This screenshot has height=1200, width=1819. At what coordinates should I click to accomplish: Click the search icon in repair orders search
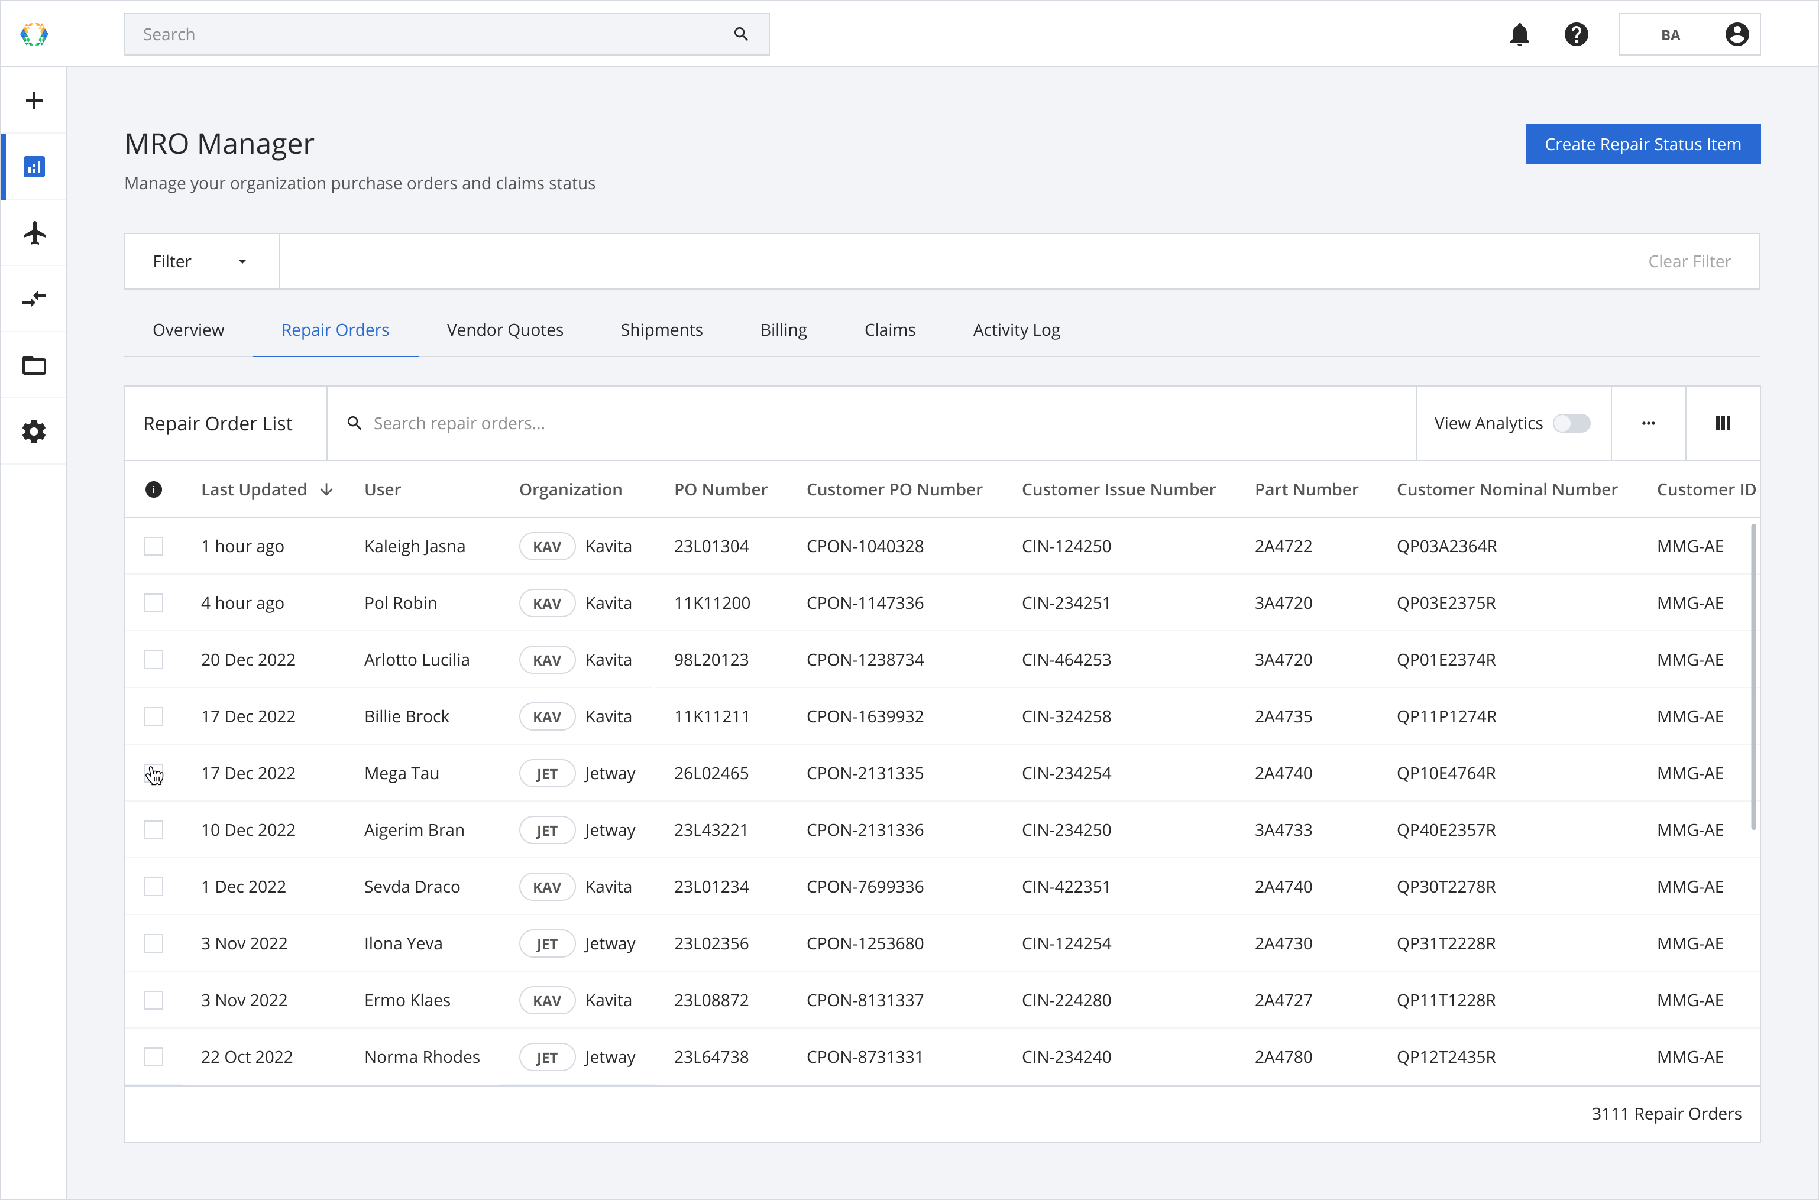[354, 423]
